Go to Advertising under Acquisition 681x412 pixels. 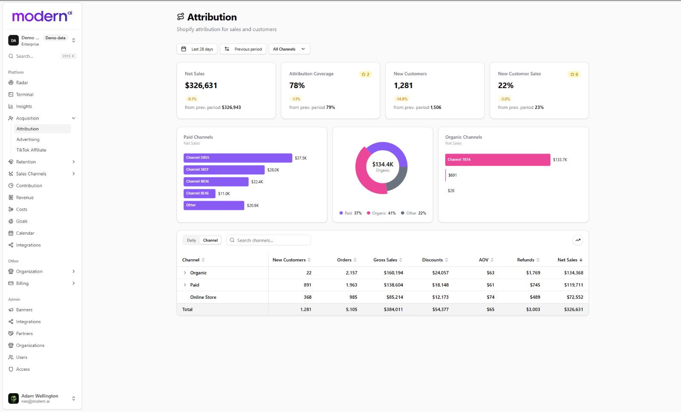[x=28, y=140]
